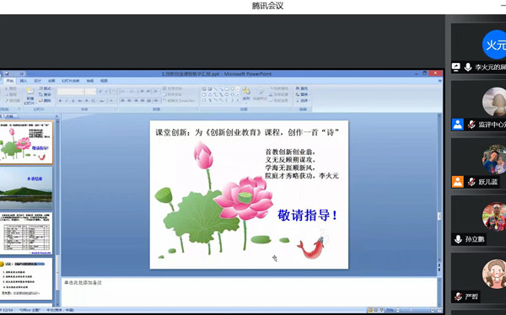Screen dimensions: 506x315
Task: Click the Clear Formatting icon
Action: pos(114,91)
